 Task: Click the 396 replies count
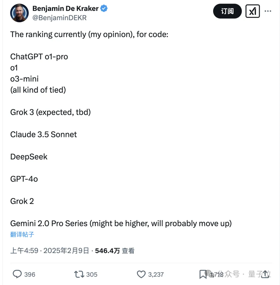[30, 274]
